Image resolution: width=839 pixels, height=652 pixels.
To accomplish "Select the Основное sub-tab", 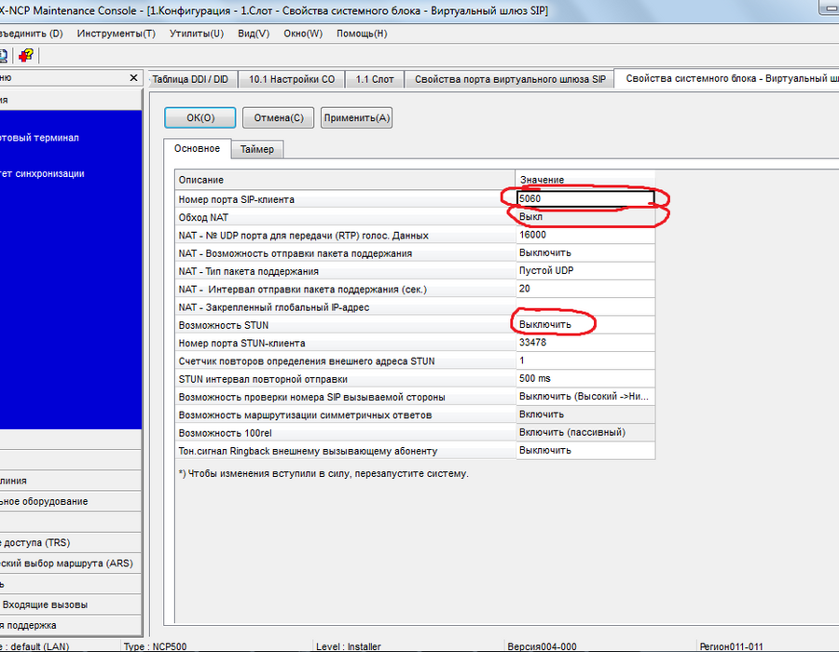I will click(197, 149).
